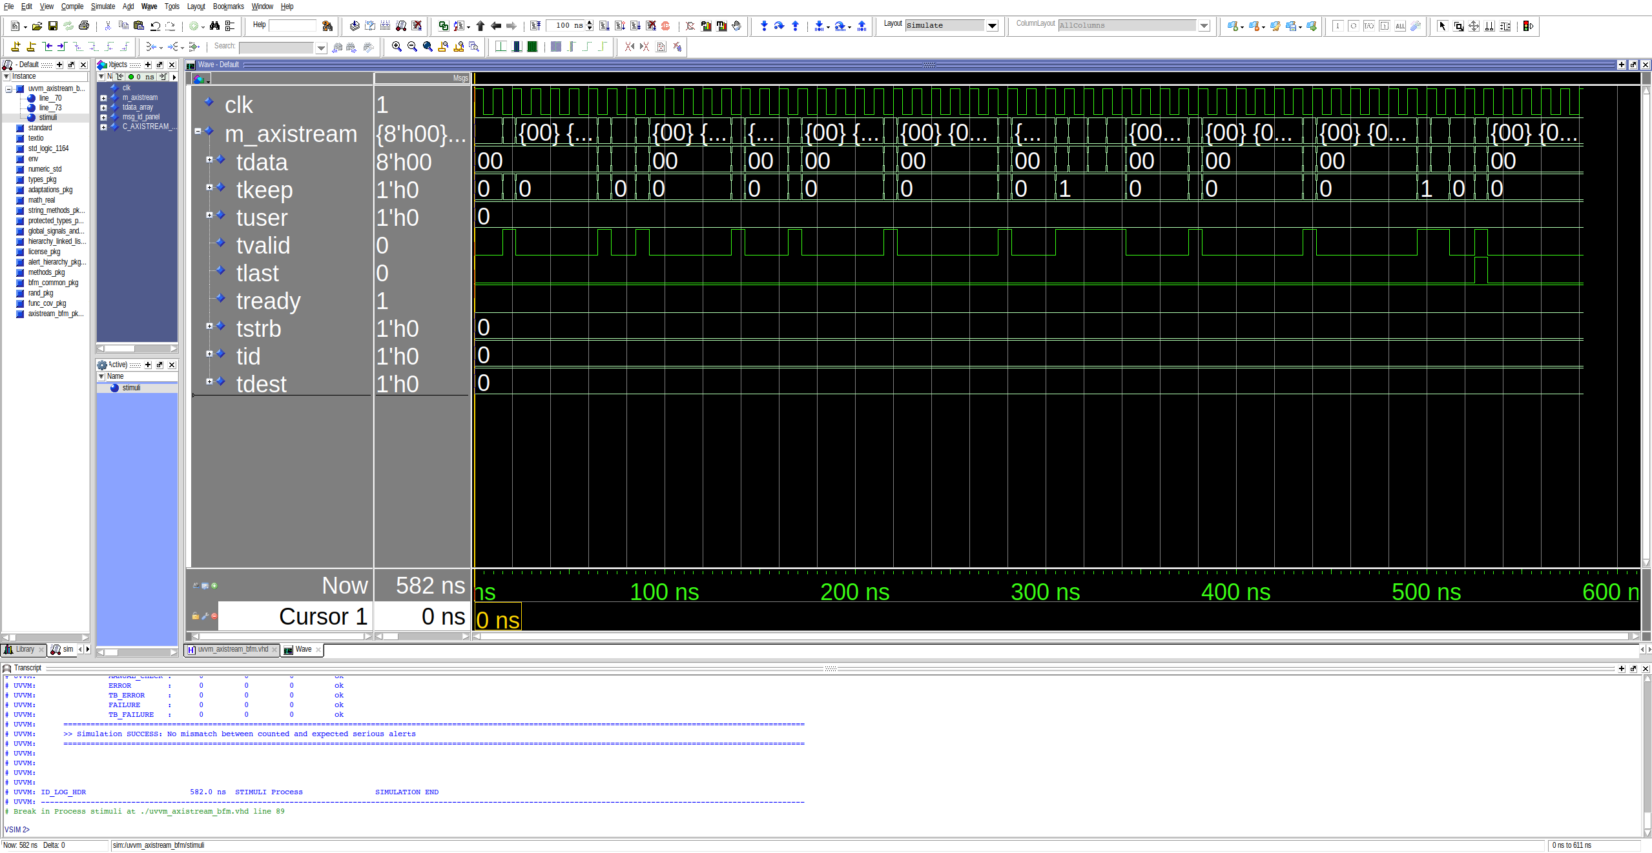Increase run length with stepper arrow

[590, 23]
